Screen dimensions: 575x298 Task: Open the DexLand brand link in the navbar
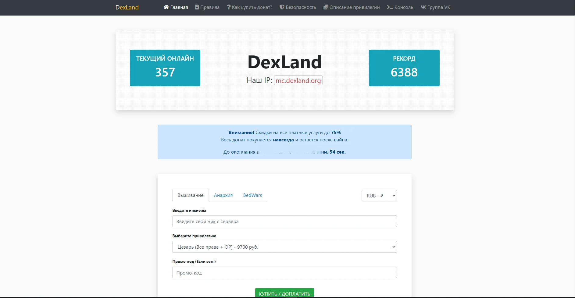[x=127, y=7]
